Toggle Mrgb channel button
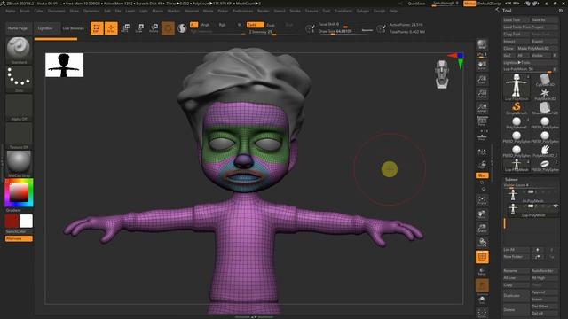The height and width of the screenshot is (319, 568). (x=204, y=25)
